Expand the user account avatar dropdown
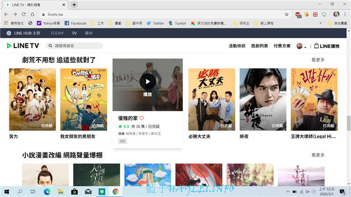This screenshot has width=351, height=197. coord(301,46)
